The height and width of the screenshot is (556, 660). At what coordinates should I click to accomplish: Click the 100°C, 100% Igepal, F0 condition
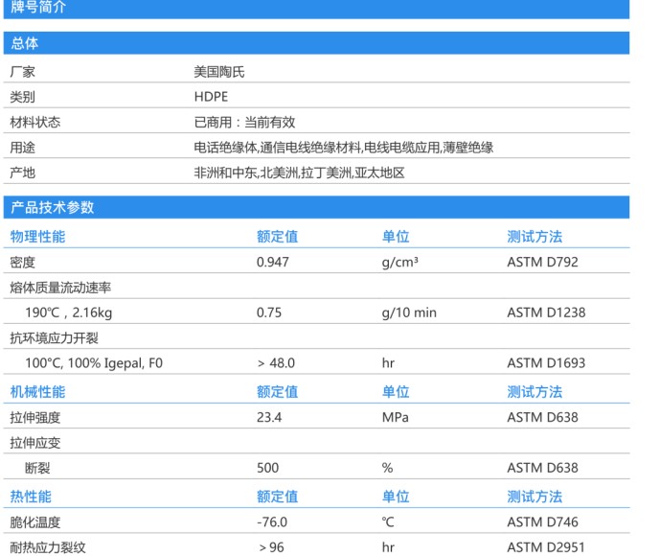click(94, 363)
